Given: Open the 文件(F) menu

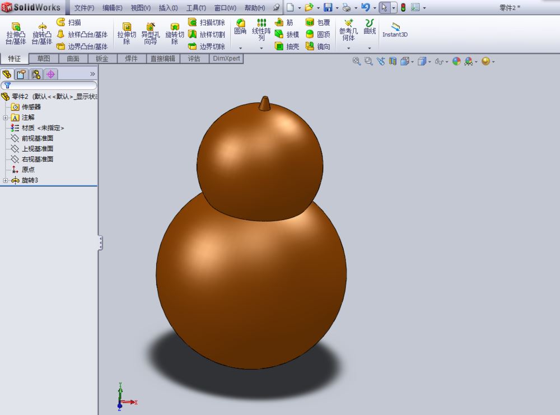Looking at the screenshot, I should click(85, 8).
